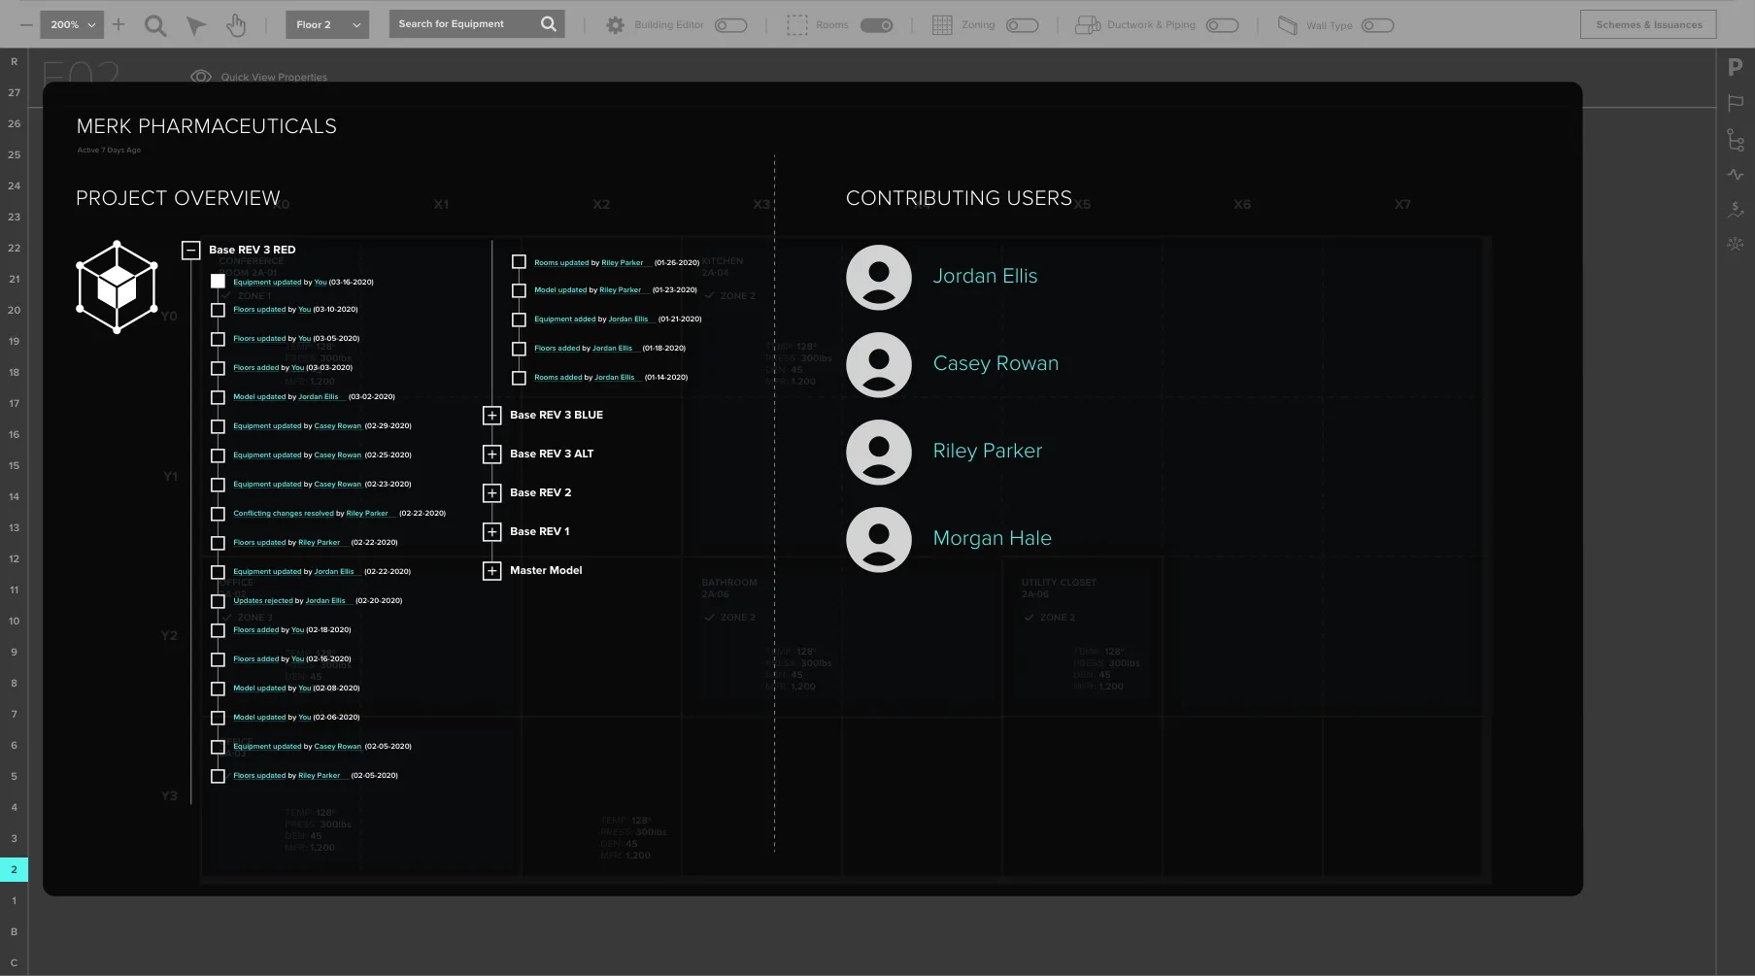The width and height of the screenshot is (1755, 976).
Task: Expand Base REV 1
Action: point(492,532)
